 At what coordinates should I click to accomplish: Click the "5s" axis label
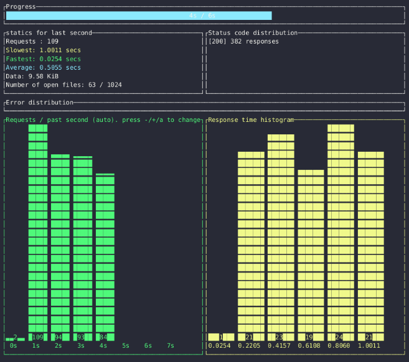[x=126, y=346]
